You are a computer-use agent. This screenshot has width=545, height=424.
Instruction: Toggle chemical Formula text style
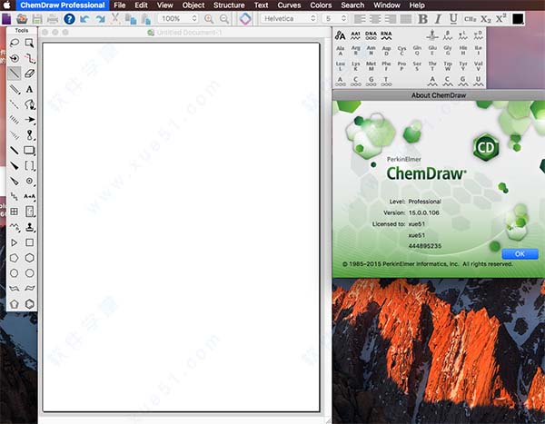[x=470, y=19]
